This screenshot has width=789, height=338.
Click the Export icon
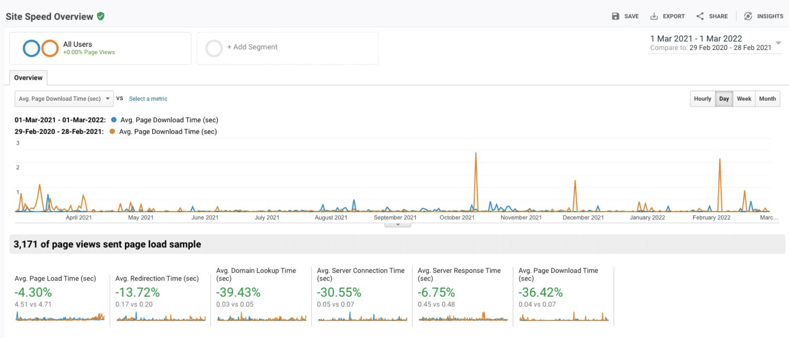(654, 16)
